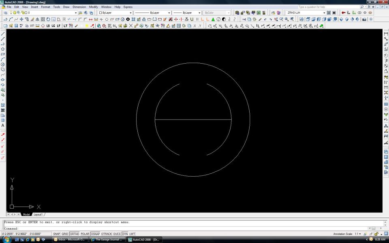Click the Save icon

coord(16,26)
